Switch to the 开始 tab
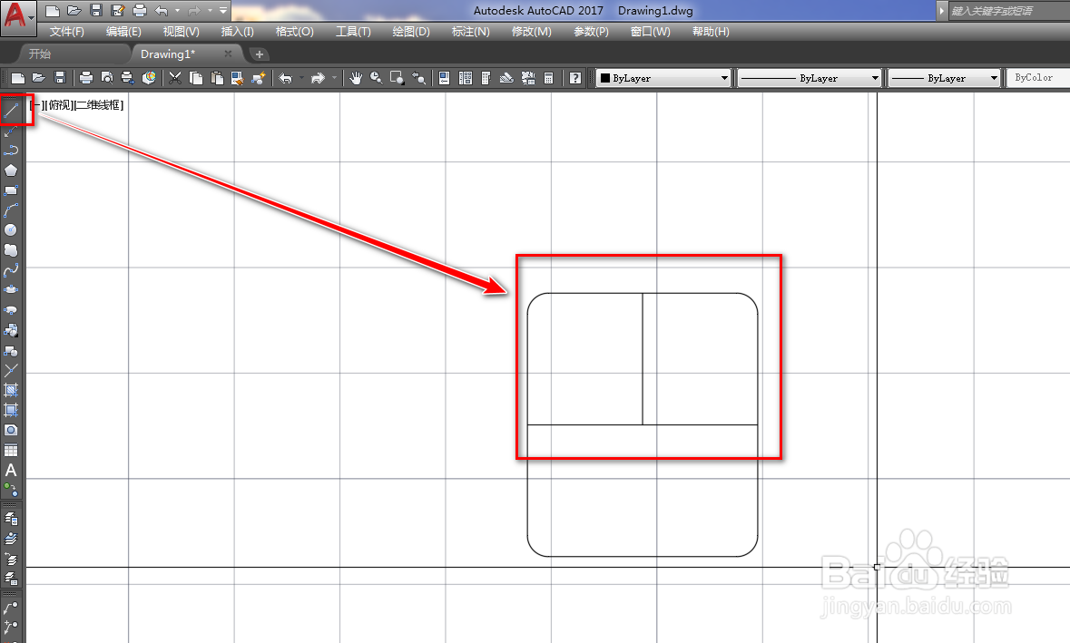Viewport: 1070px width, 643px height. (x=40, y=54)
